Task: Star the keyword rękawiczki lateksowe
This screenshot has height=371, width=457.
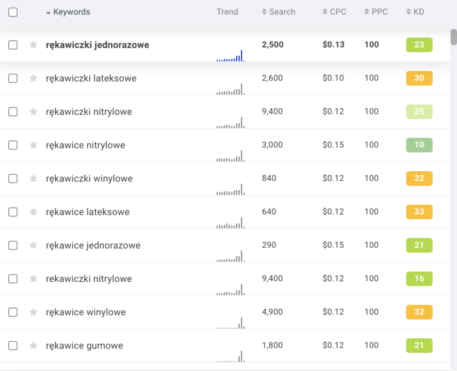Action: coord(33,78)
